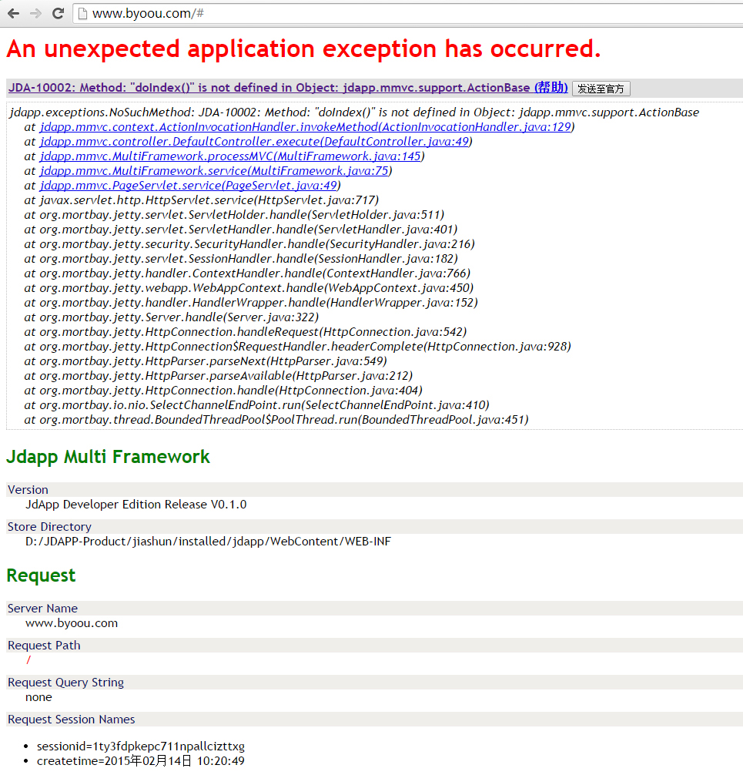The image size is (743, 775).
Task: Click the red unexpected application exception heading
Action: pos(303,49)
